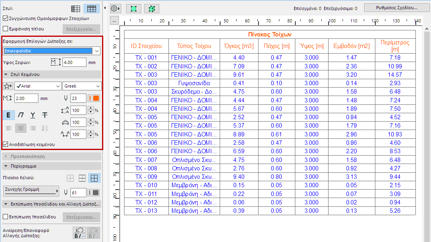The image size is (431, 242).
Task: Align header text to the right
Action: (33, 128)
